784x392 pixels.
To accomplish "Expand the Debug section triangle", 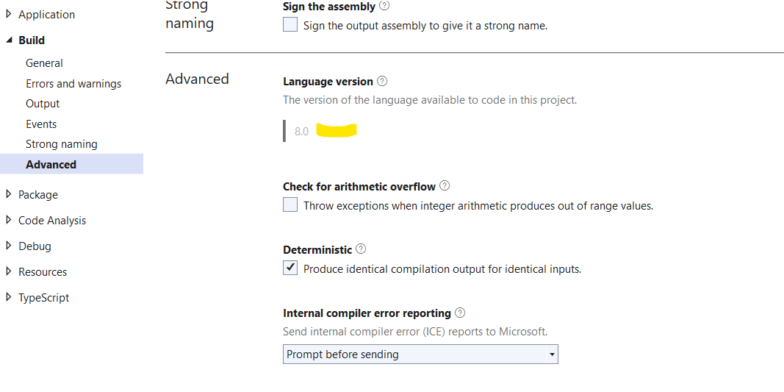I will point(9,246).
